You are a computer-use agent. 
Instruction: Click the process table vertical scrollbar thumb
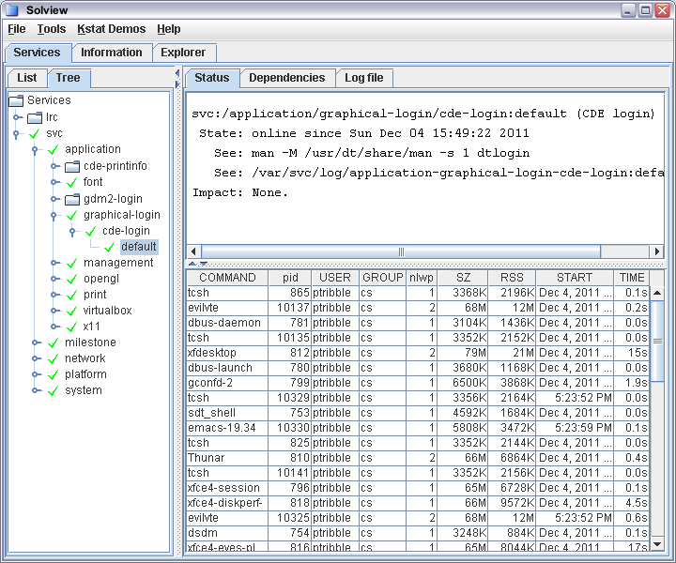tap(657, 342)
